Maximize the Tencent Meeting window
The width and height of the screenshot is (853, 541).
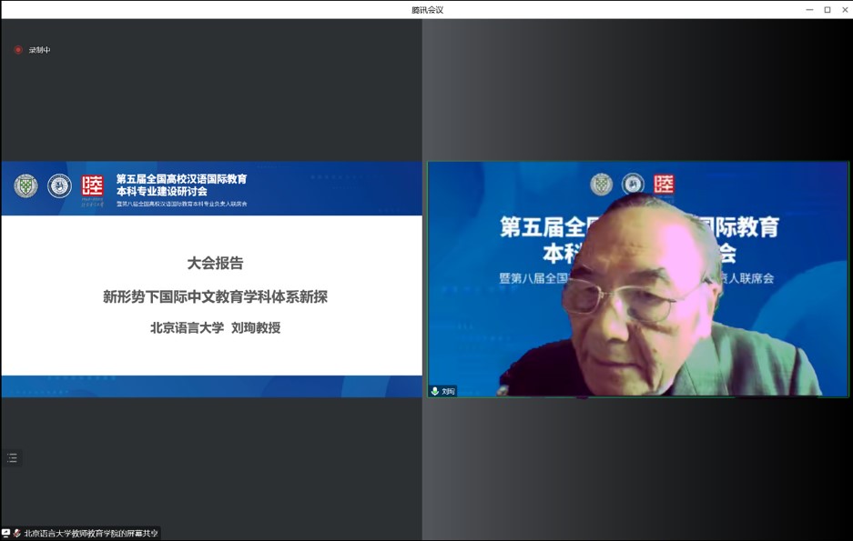coord(828,9)
